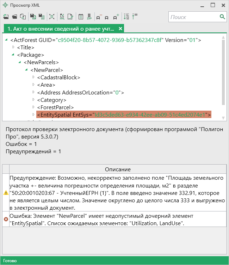The height and width of the screenshot is (265, 229).
Task: Collapse the NewParcels node
Action: [20, 62]
